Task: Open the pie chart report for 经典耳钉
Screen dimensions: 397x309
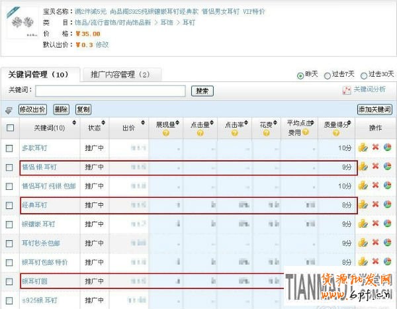Action: [387, 205]
